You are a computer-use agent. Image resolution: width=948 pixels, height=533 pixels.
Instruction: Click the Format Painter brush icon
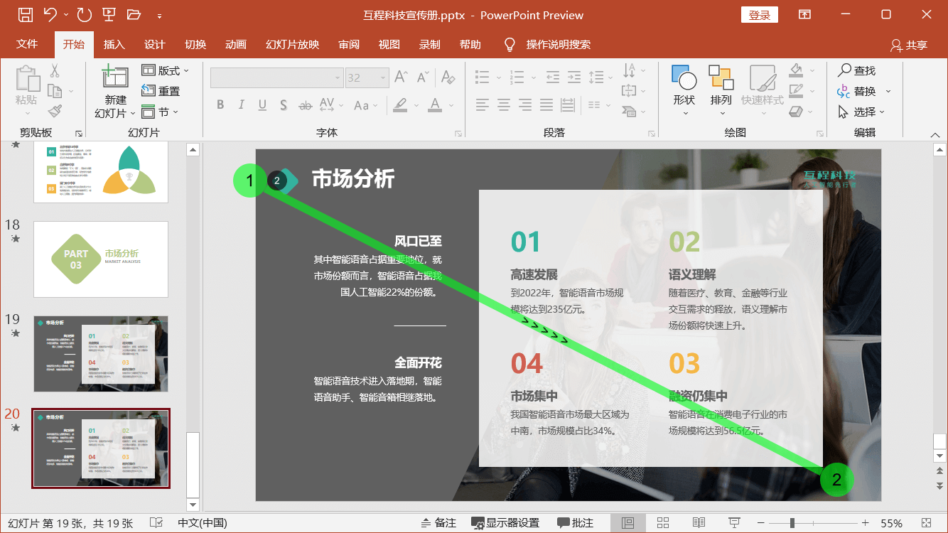(55, 111)
